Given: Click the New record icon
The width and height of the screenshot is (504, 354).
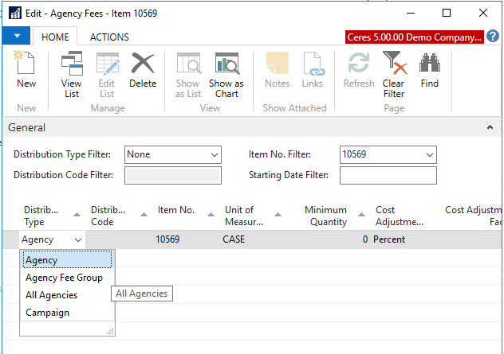Looking at the screenshot, I should coord(26,70).
